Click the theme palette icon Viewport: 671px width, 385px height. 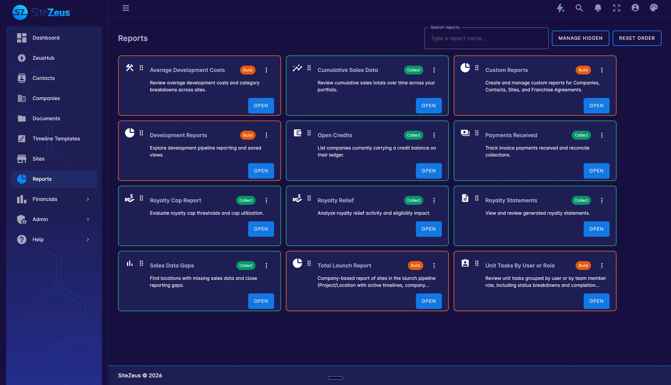tap(654, 8)
